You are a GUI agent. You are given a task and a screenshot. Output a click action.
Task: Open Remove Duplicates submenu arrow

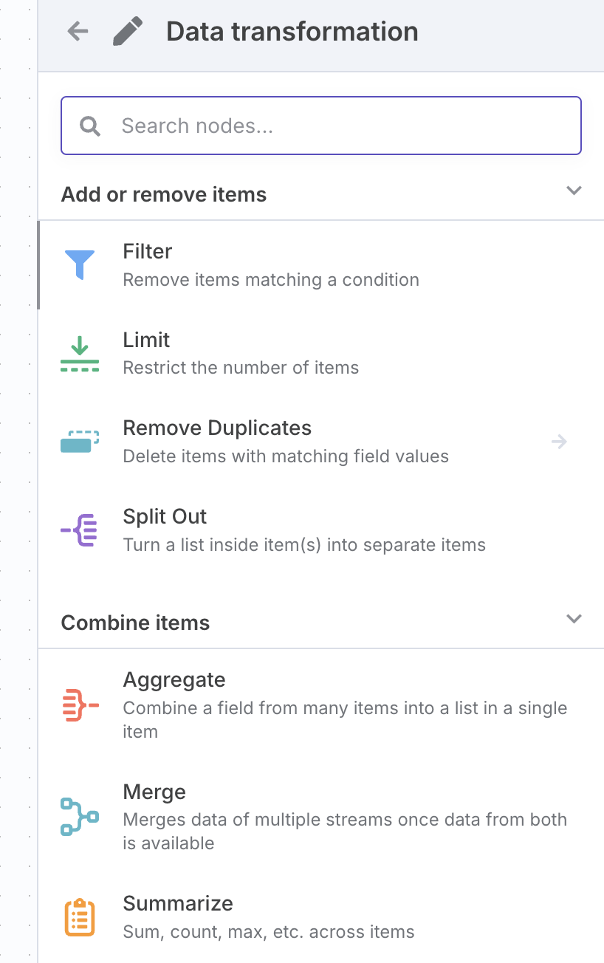(559, 442)
